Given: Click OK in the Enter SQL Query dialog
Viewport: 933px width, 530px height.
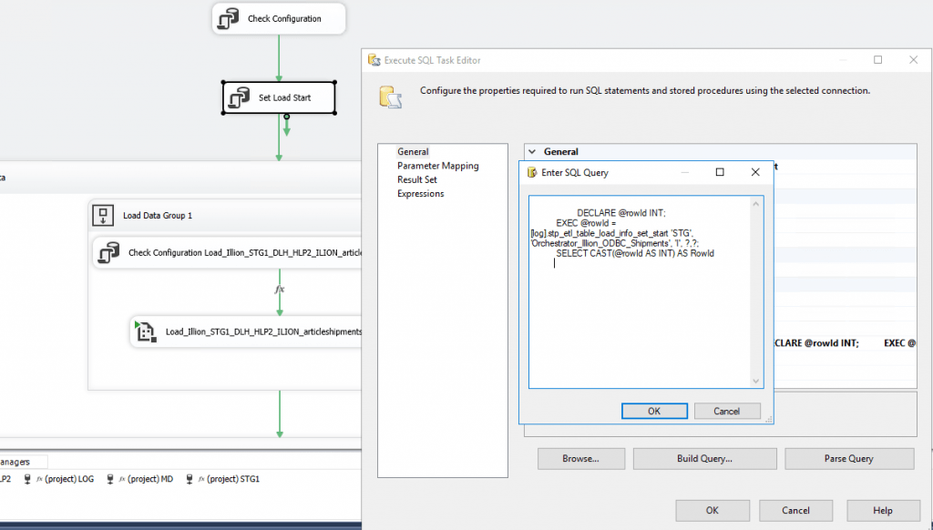Looking at the screenshot, I should pyautogui.click(x=654, y=411).
